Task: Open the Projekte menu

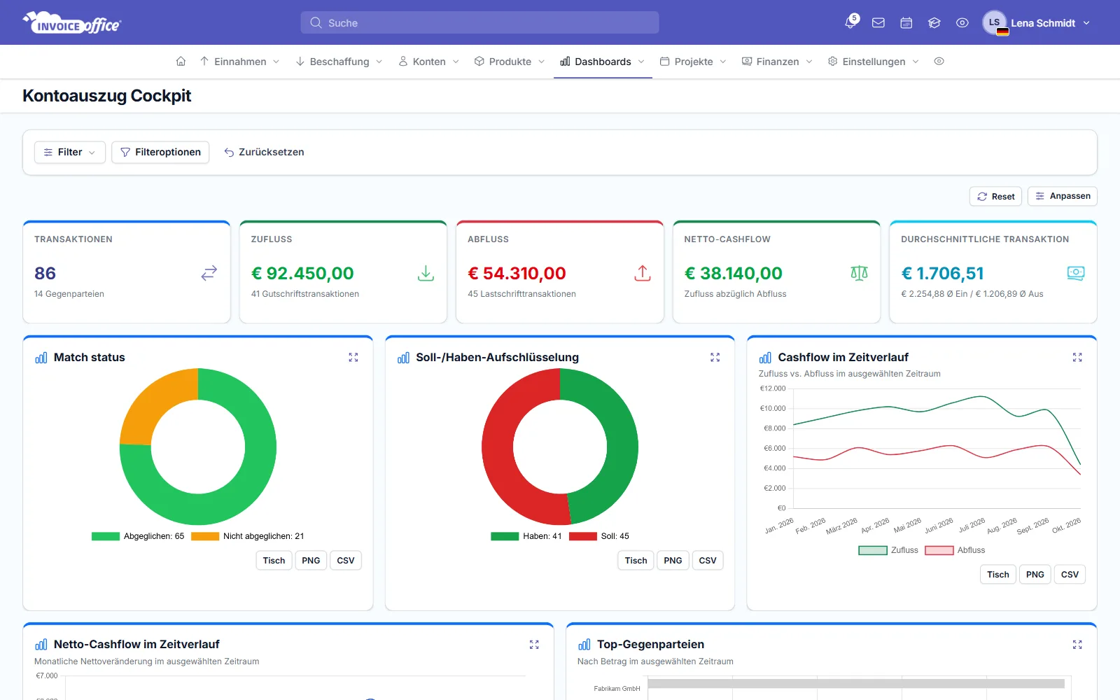Action: pos(693,62)
